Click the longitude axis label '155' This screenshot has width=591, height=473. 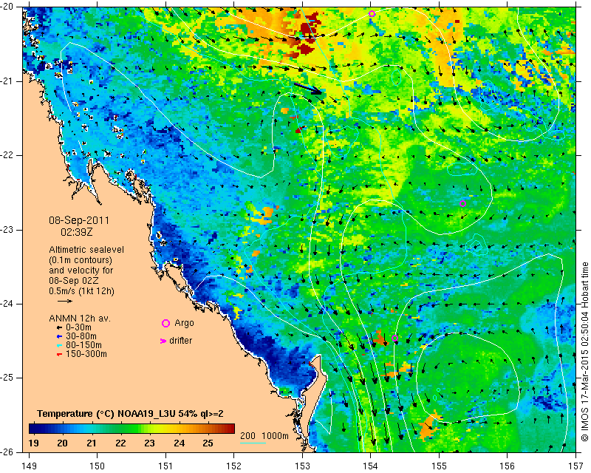click(x=439, y=466)
